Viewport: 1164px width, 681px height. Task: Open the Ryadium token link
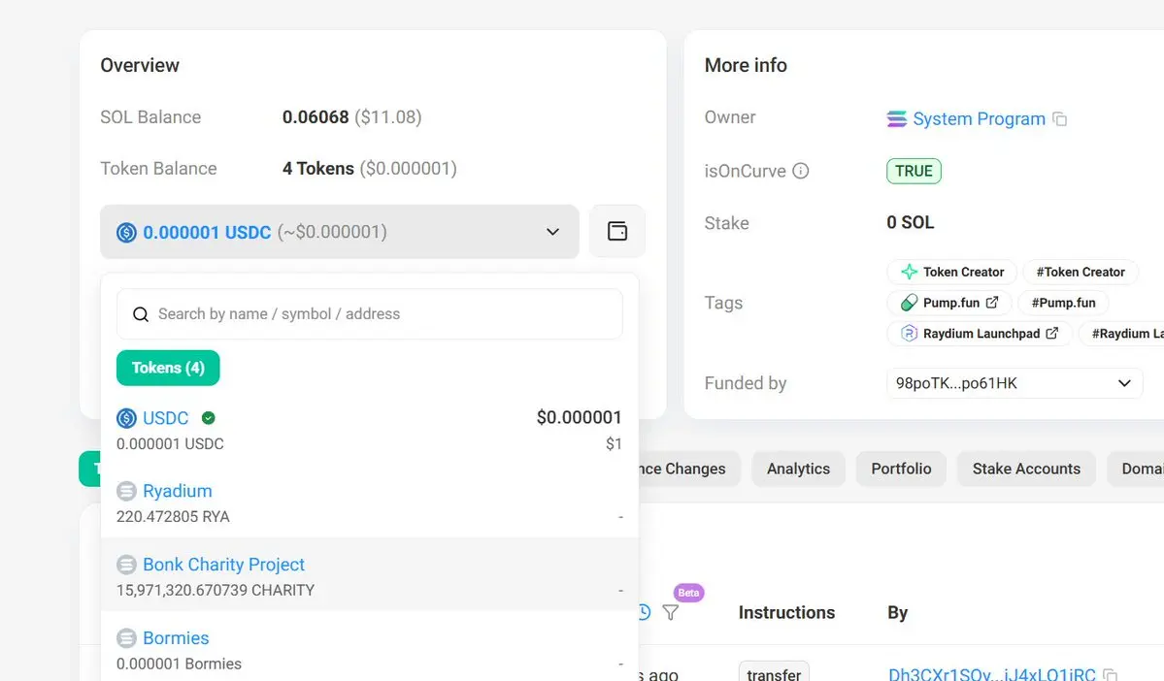click(x=178, y=491)
